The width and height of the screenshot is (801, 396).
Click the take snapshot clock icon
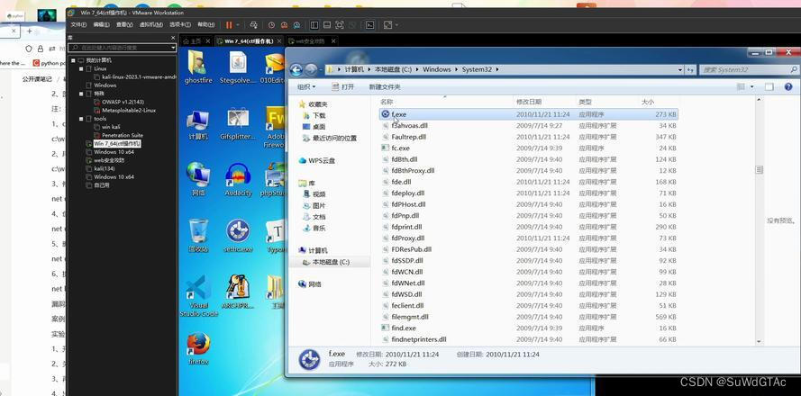point(272,24)
